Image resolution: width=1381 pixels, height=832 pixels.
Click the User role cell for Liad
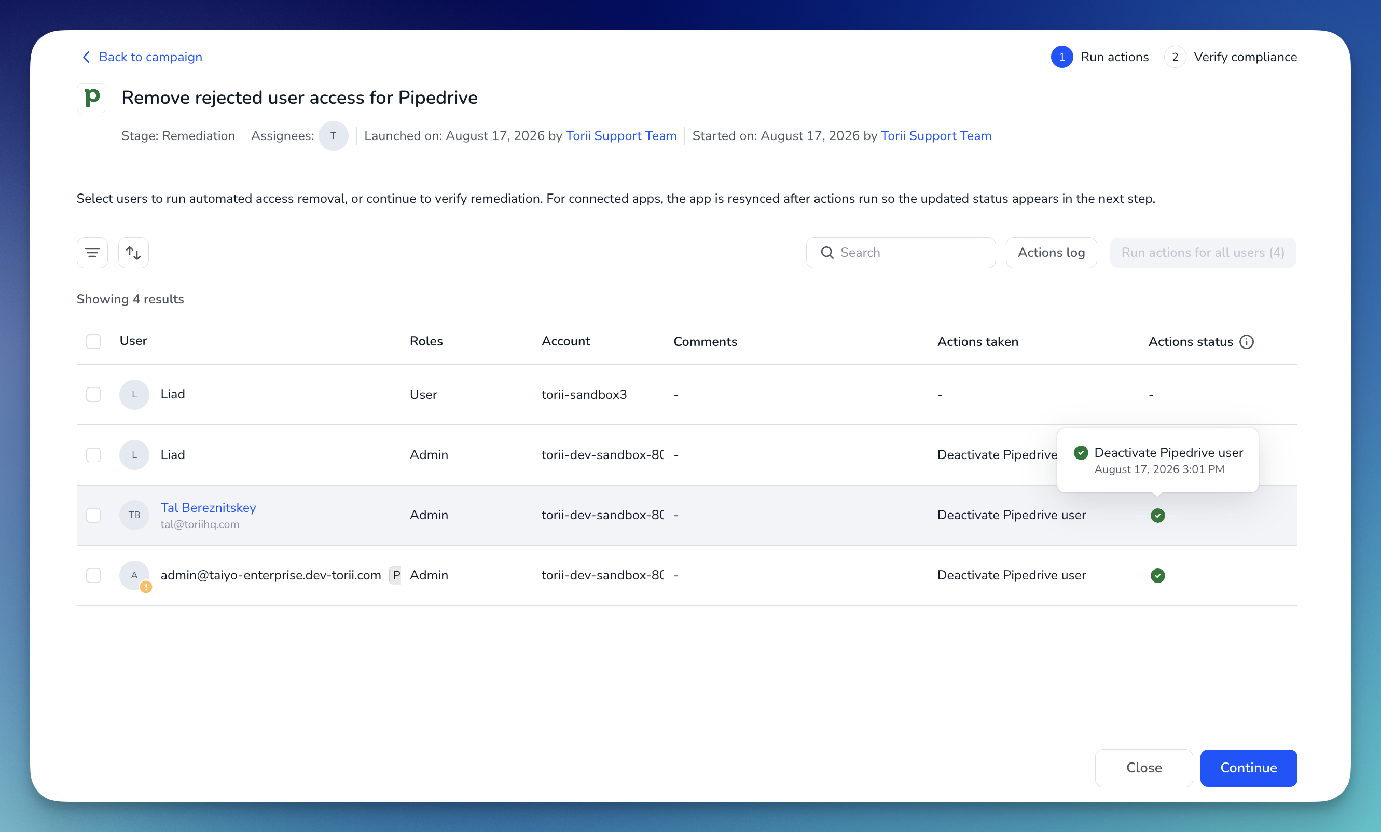(423, 394)
